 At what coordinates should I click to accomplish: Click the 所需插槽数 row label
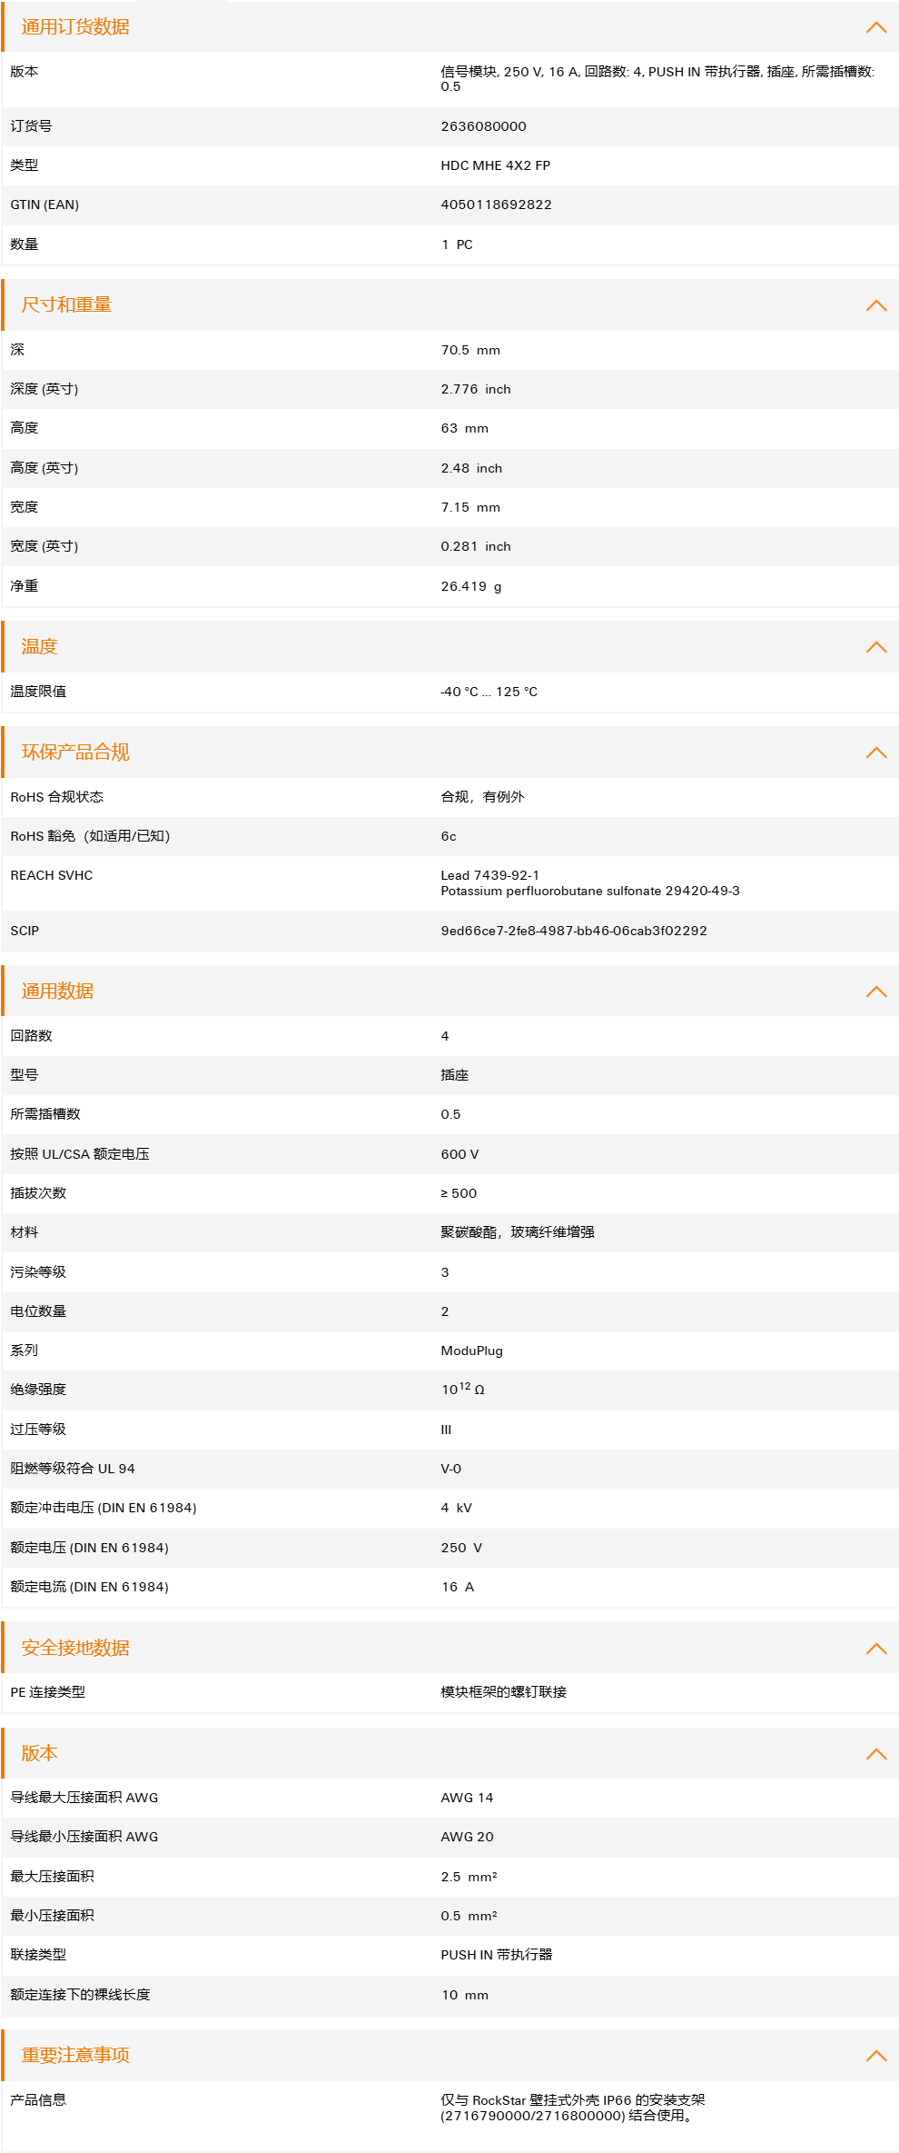click(x=45, y=1114)
